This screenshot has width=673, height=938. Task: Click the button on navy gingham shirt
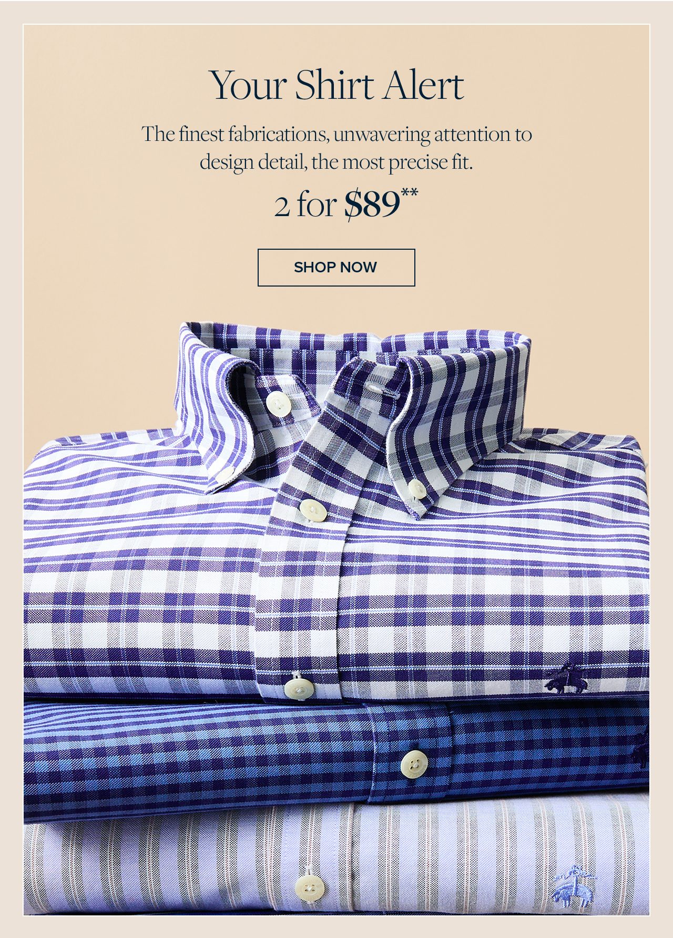[414, 763]
